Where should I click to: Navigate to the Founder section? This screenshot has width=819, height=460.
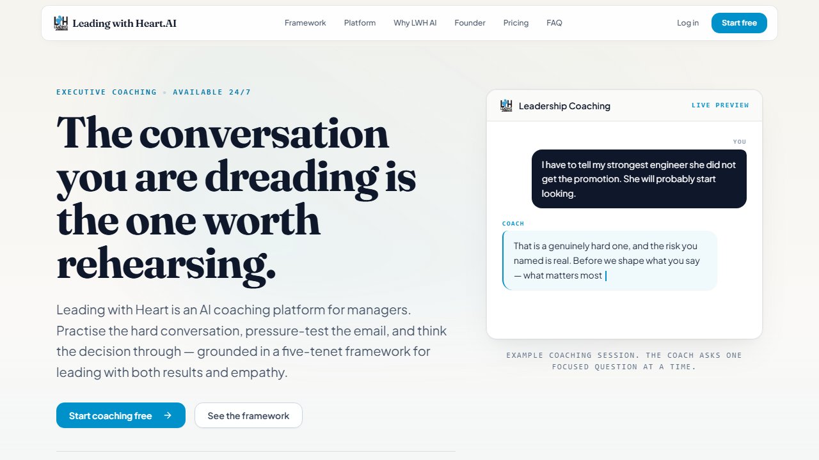pyautogui.click(x=470, y=23)
